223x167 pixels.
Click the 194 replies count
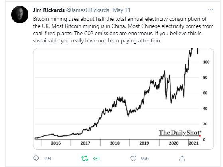coord(47,159)
